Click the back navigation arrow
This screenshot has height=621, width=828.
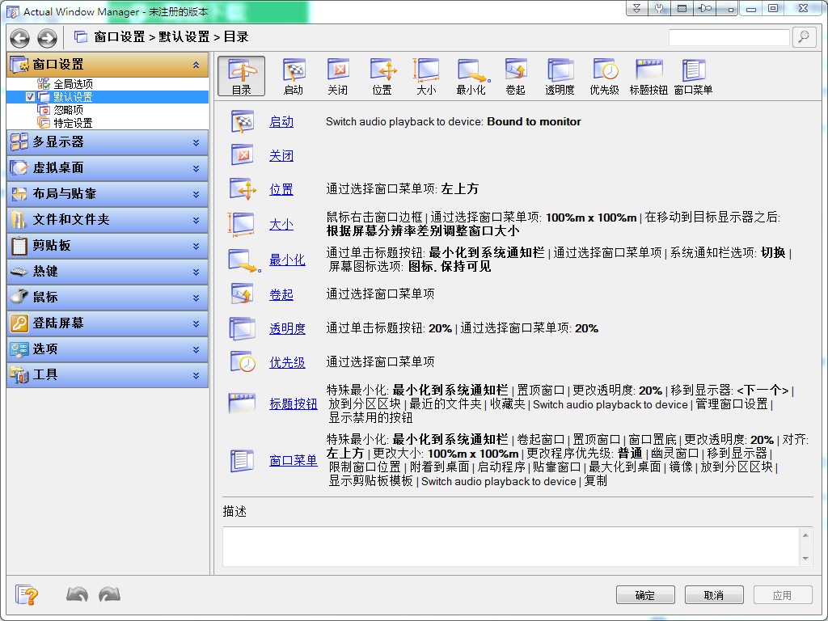pos(20,37)
